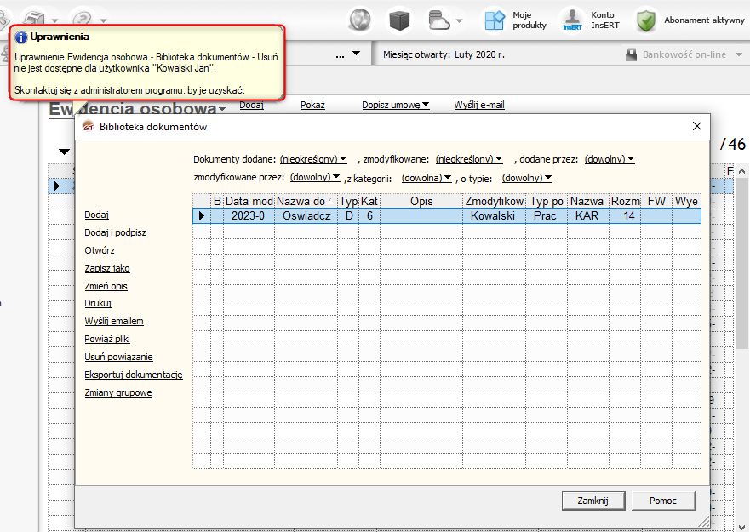The width and height of the screenshot is (750, 532).
Task: Click the dark cube icon in toolbar
Action: pyautogui.click(x=399, y=20)
